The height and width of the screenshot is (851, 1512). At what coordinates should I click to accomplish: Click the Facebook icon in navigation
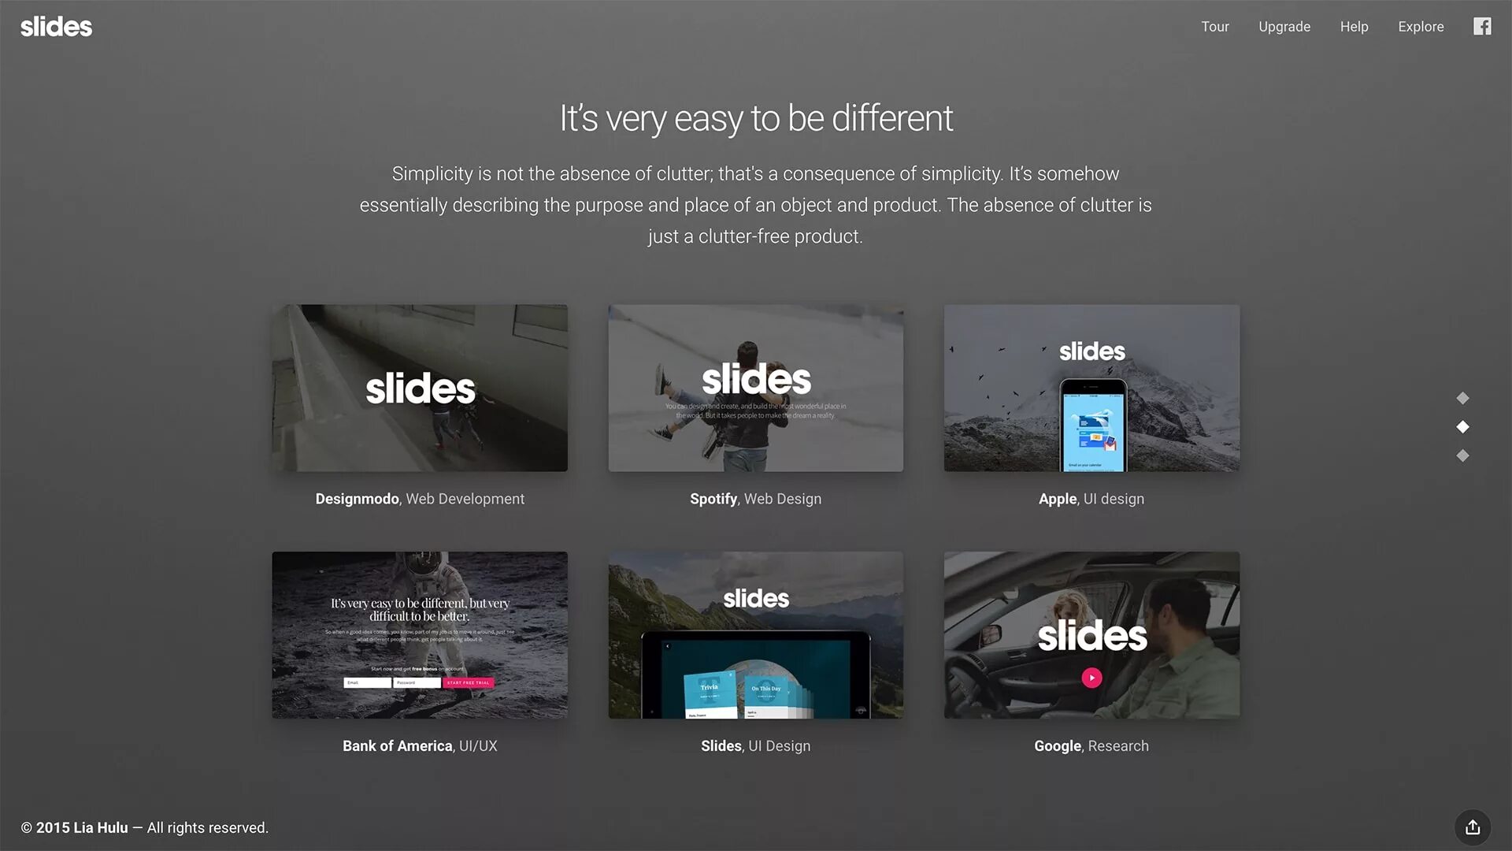1482,26
